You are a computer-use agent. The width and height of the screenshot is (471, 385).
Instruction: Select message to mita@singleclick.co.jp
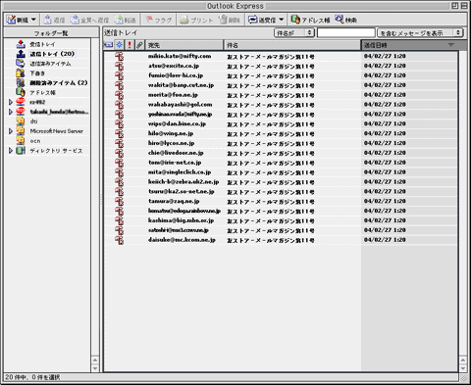(281, 172)
